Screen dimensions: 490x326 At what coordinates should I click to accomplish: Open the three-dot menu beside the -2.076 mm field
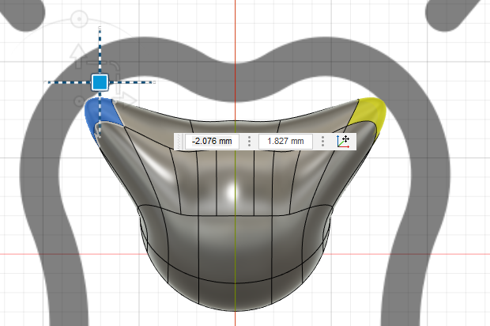(x=249, y=142)
